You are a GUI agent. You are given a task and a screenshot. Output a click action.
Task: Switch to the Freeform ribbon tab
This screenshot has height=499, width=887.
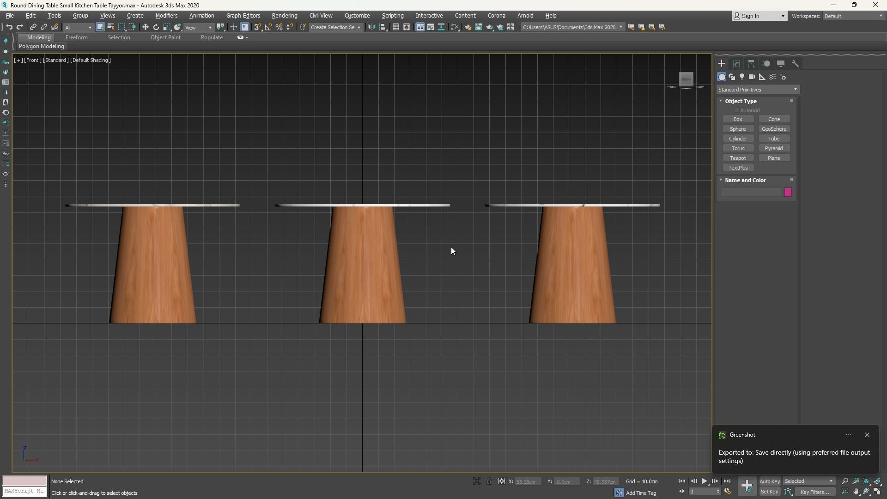[76, 37]
